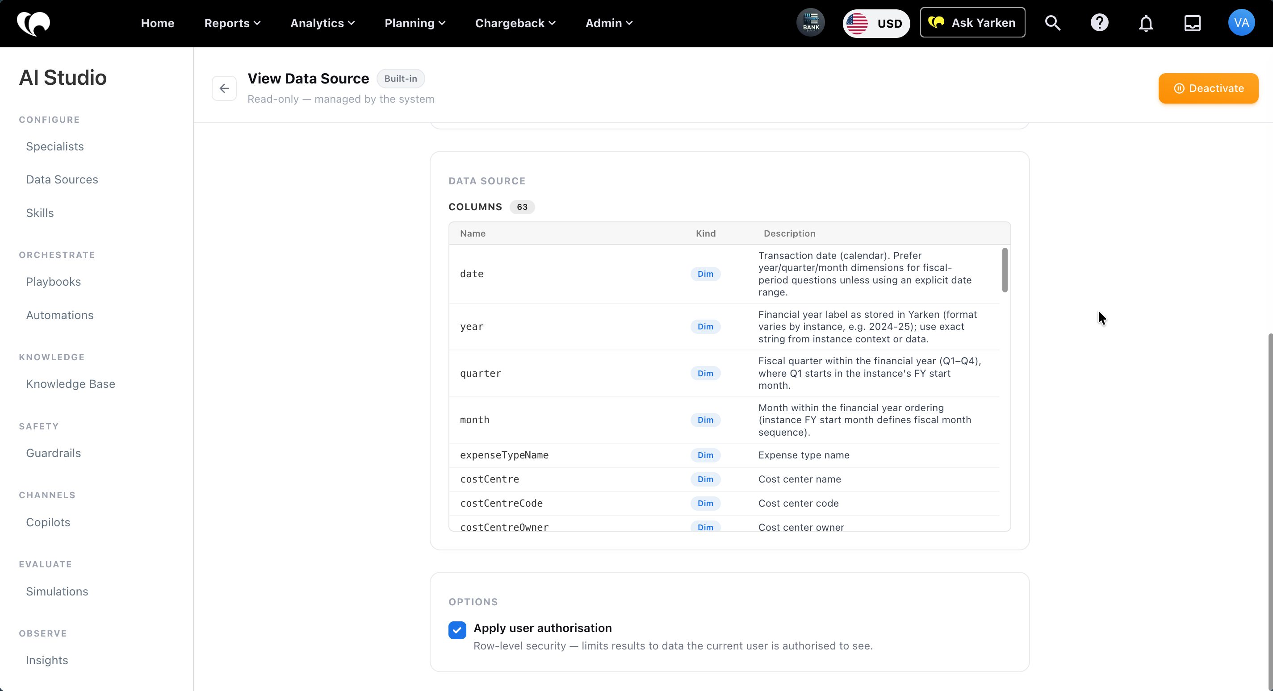Click the AI Studio sidebar heading
This screenshot has height=691, width=1273.
[63, 78]
